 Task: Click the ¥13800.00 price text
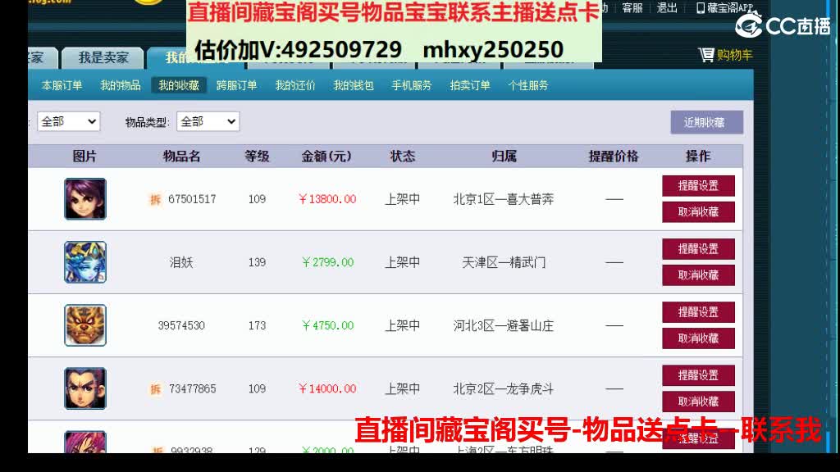pos(327,198)
